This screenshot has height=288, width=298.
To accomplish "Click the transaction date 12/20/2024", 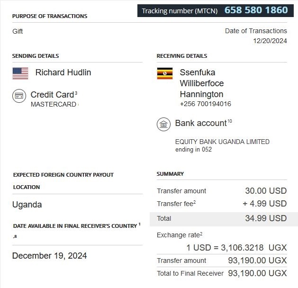I will [270, 41].
